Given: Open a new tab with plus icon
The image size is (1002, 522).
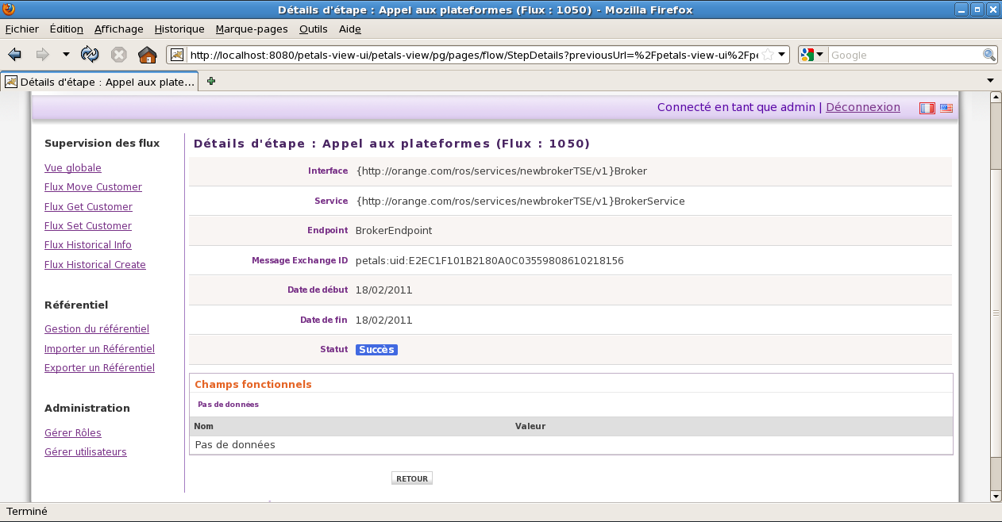Looking at the screenshot, I should tap(211, 81).
